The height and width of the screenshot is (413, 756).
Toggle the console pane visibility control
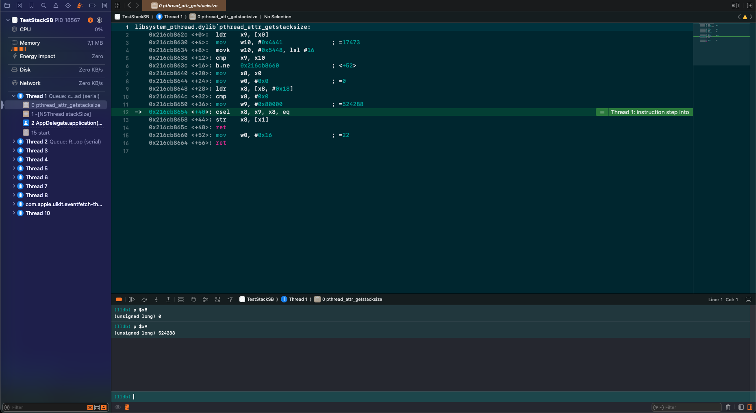click(748, 299)
